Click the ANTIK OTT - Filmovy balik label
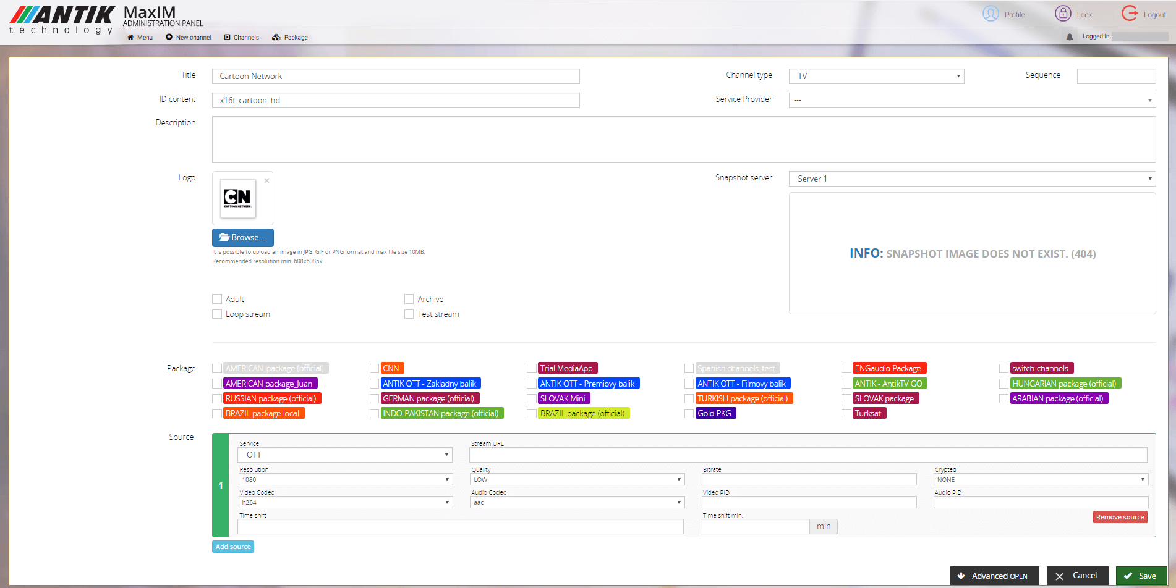Image resolution: width=1176 pixels, height=588 pixels. click(743, 384)
